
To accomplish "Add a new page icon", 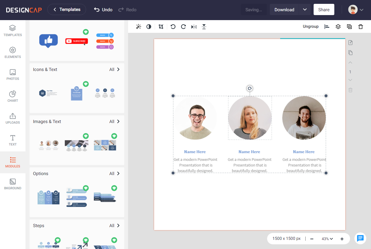I will click(x=350, y=43).
